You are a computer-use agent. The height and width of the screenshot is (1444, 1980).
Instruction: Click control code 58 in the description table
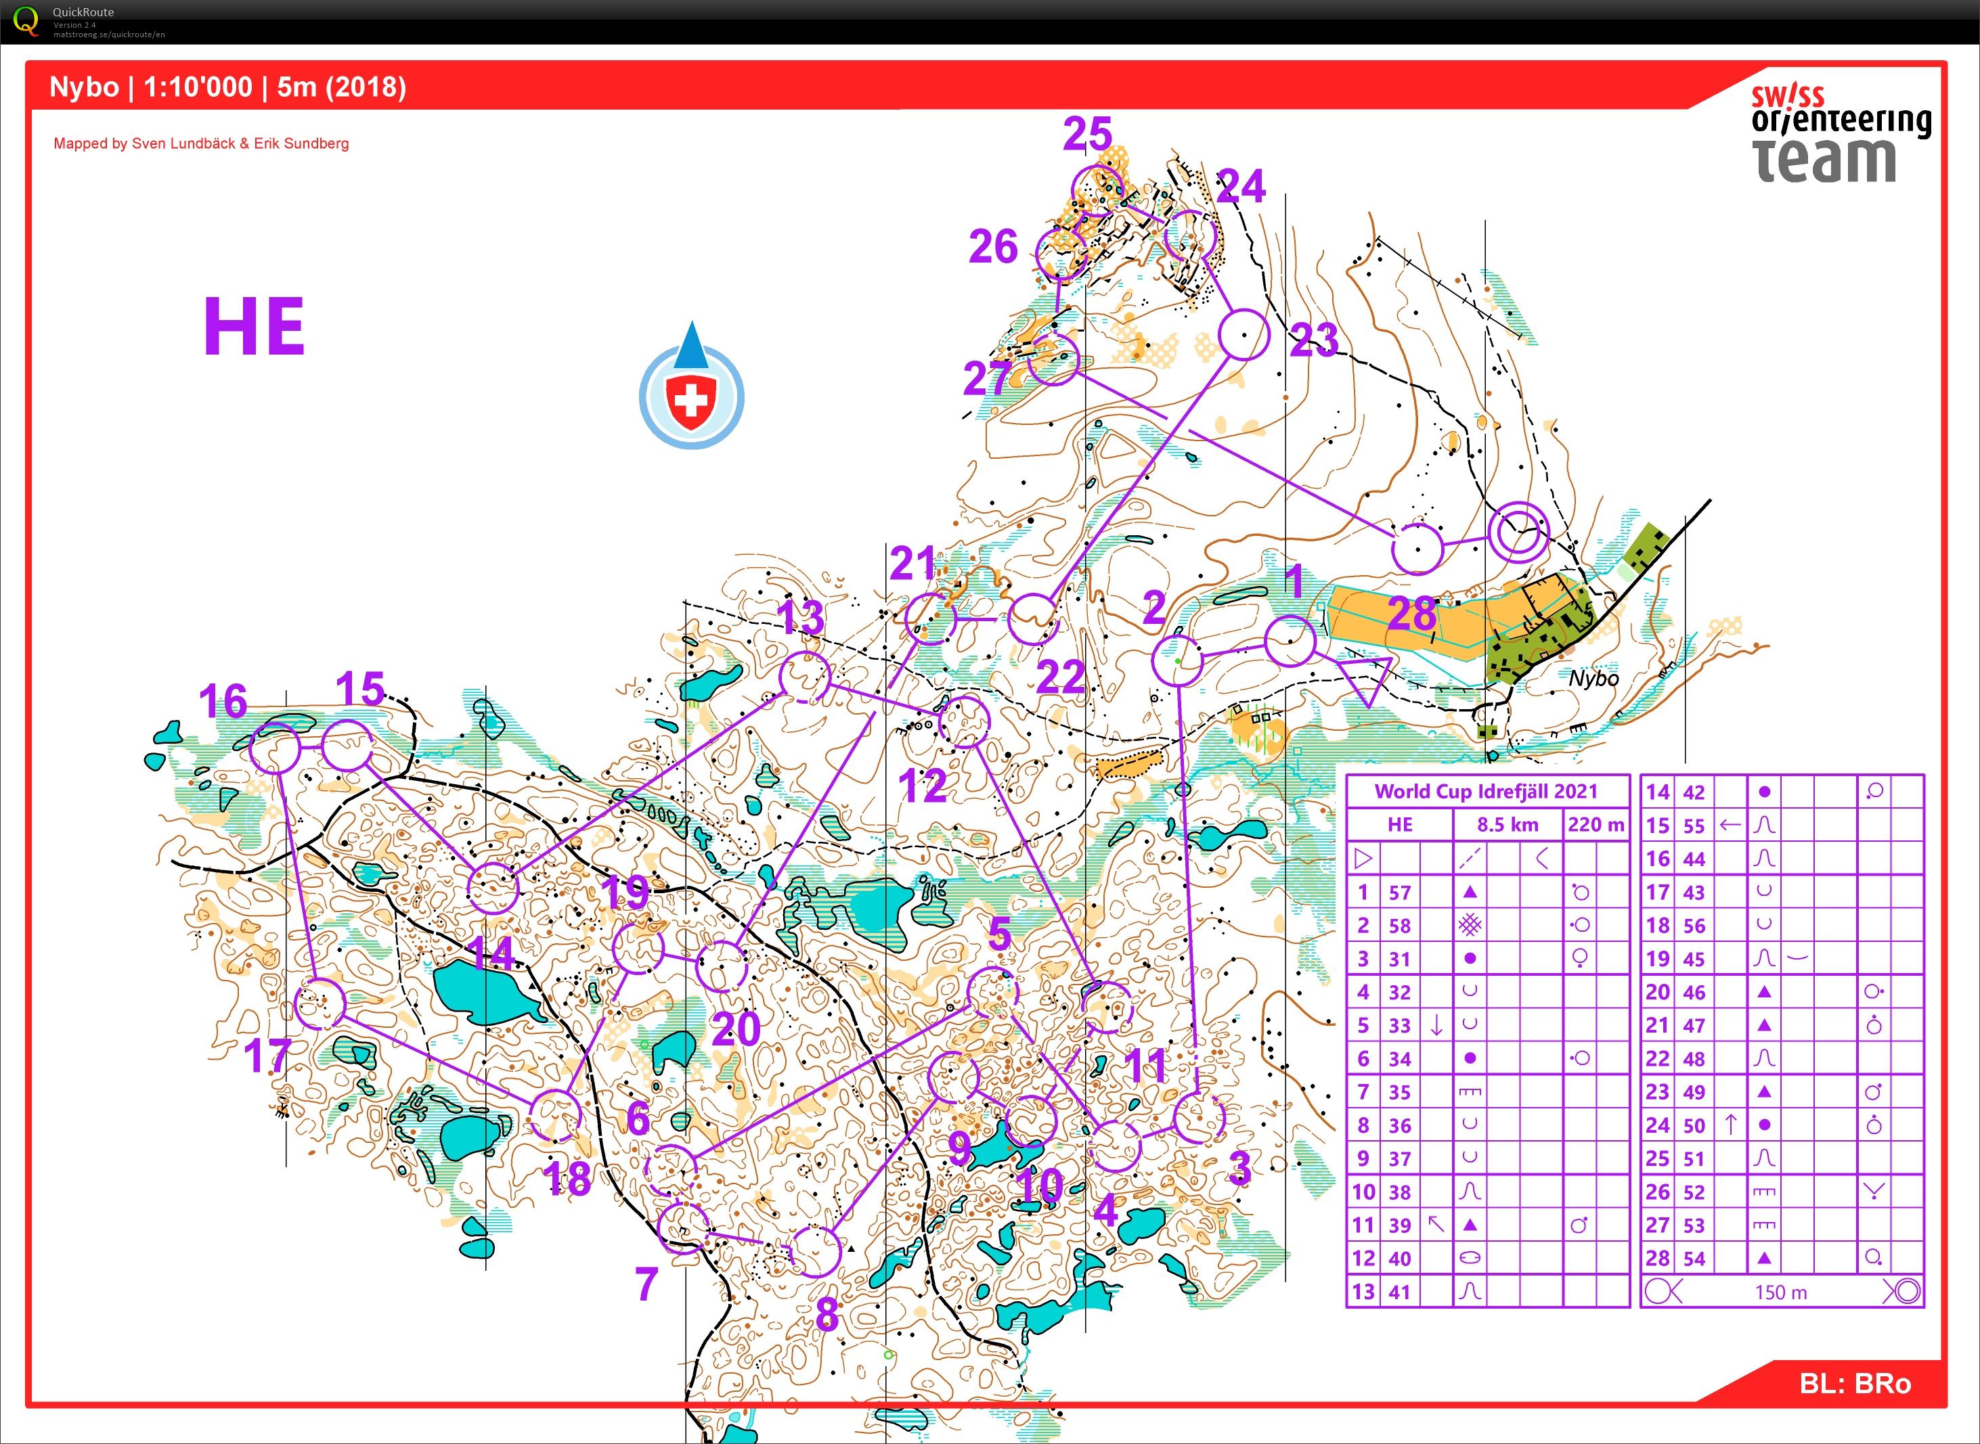click(x=1400, y=926)
